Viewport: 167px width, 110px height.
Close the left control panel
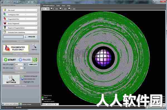[x=39, y=5]
